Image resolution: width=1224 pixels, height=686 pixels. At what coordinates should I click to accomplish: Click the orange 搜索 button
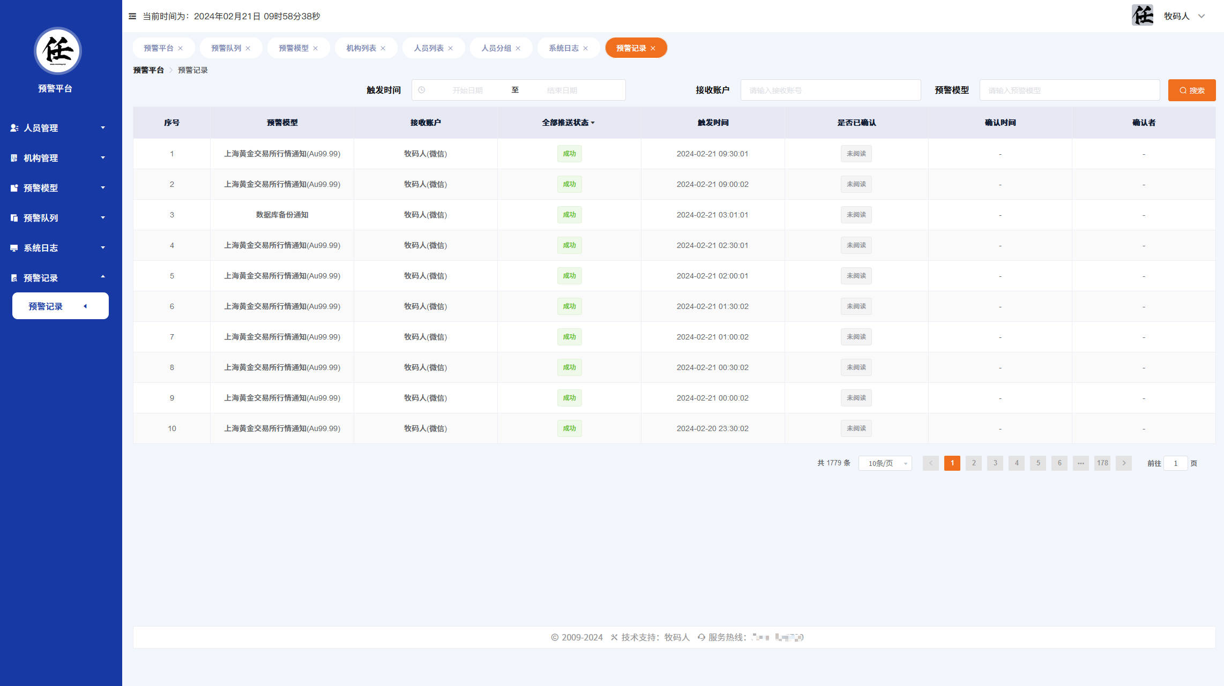pos(1192,91)
